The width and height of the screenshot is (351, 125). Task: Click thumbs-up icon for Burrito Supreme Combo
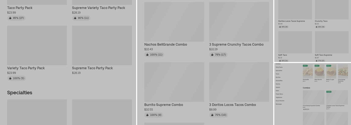click(147, 115)
